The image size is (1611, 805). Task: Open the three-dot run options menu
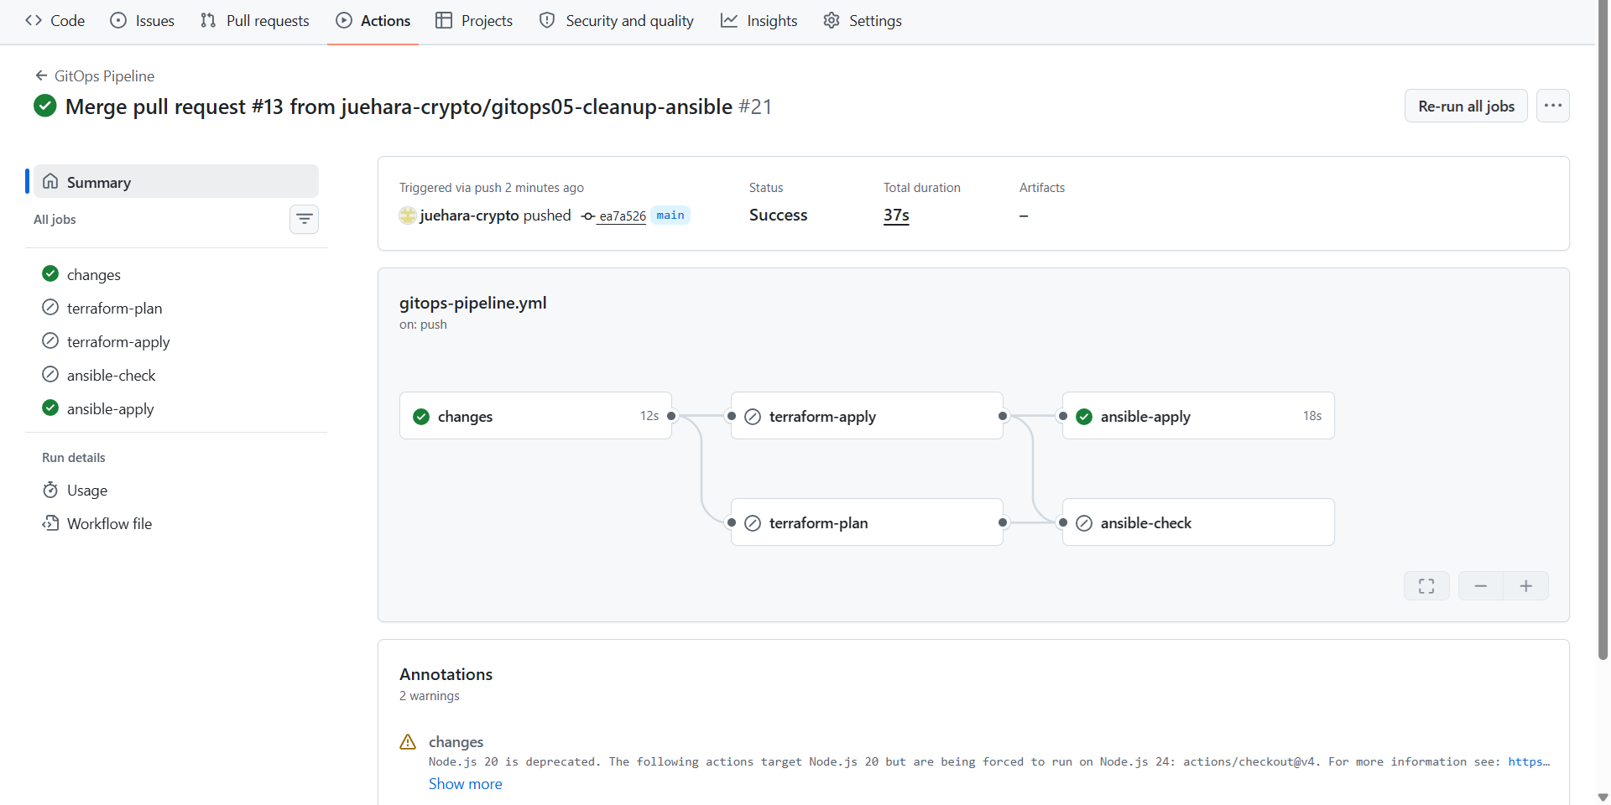coord(1553,106)
